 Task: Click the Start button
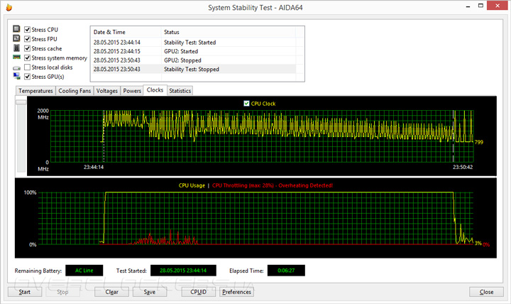[x=25, y=292]
